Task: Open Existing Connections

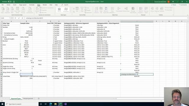Action: click(30, 10)
